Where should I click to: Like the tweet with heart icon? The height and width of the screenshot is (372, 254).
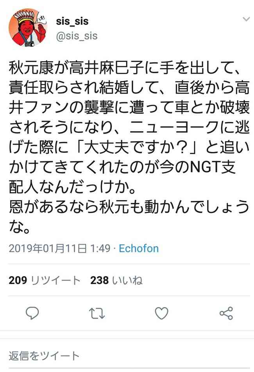tap(161, 313)
